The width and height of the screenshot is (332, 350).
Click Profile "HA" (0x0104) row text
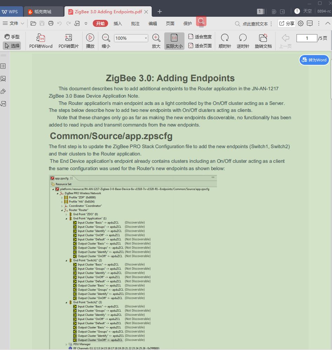(82, 201)
